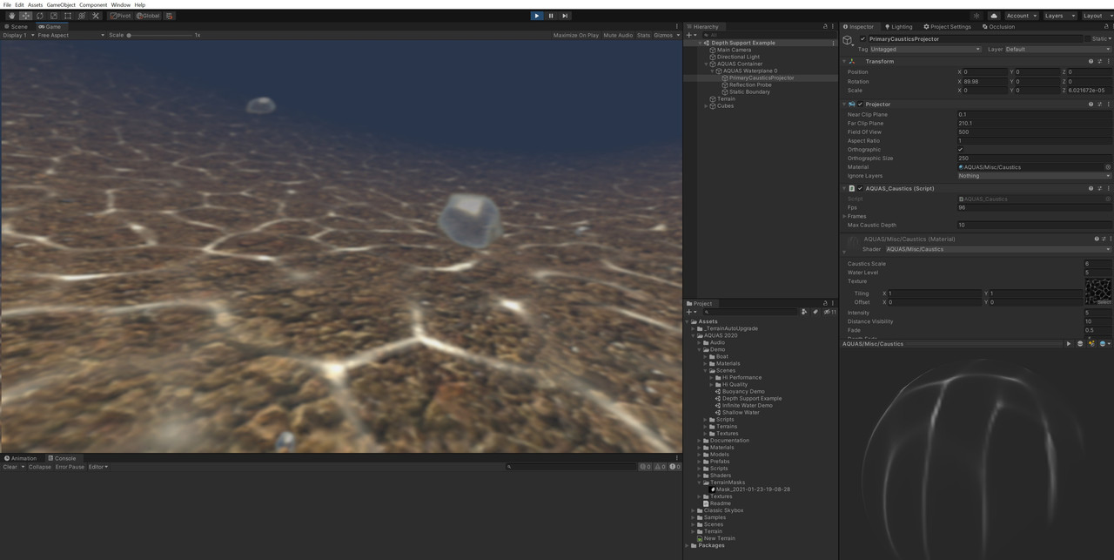1114x560 pixels.
Task: Expand the Frames foldout
Action: [844, 216]
